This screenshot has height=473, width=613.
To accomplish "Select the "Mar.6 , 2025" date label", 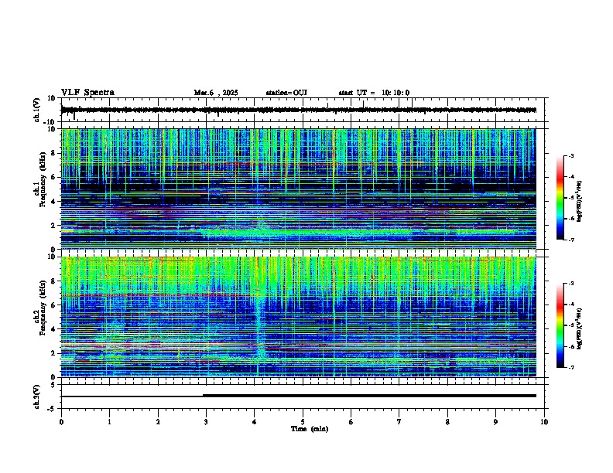I will (x=216, y=93).
